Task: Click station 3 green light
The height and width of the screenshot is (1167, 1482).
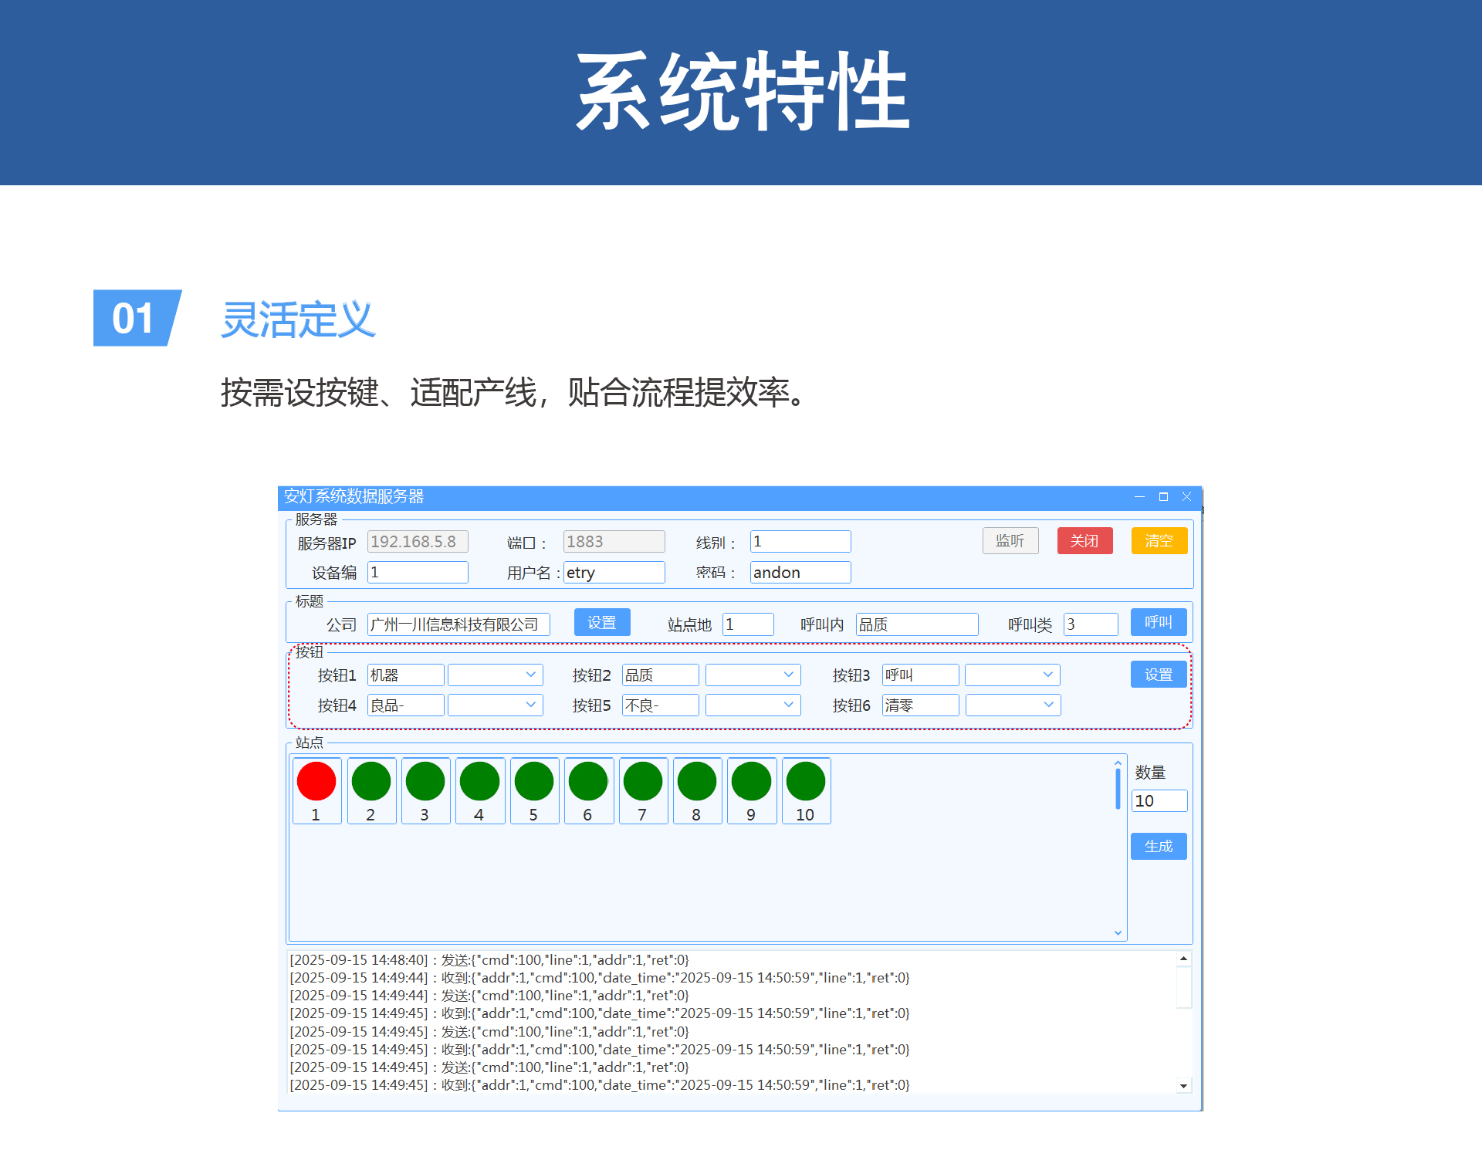Action: point(425,782)
